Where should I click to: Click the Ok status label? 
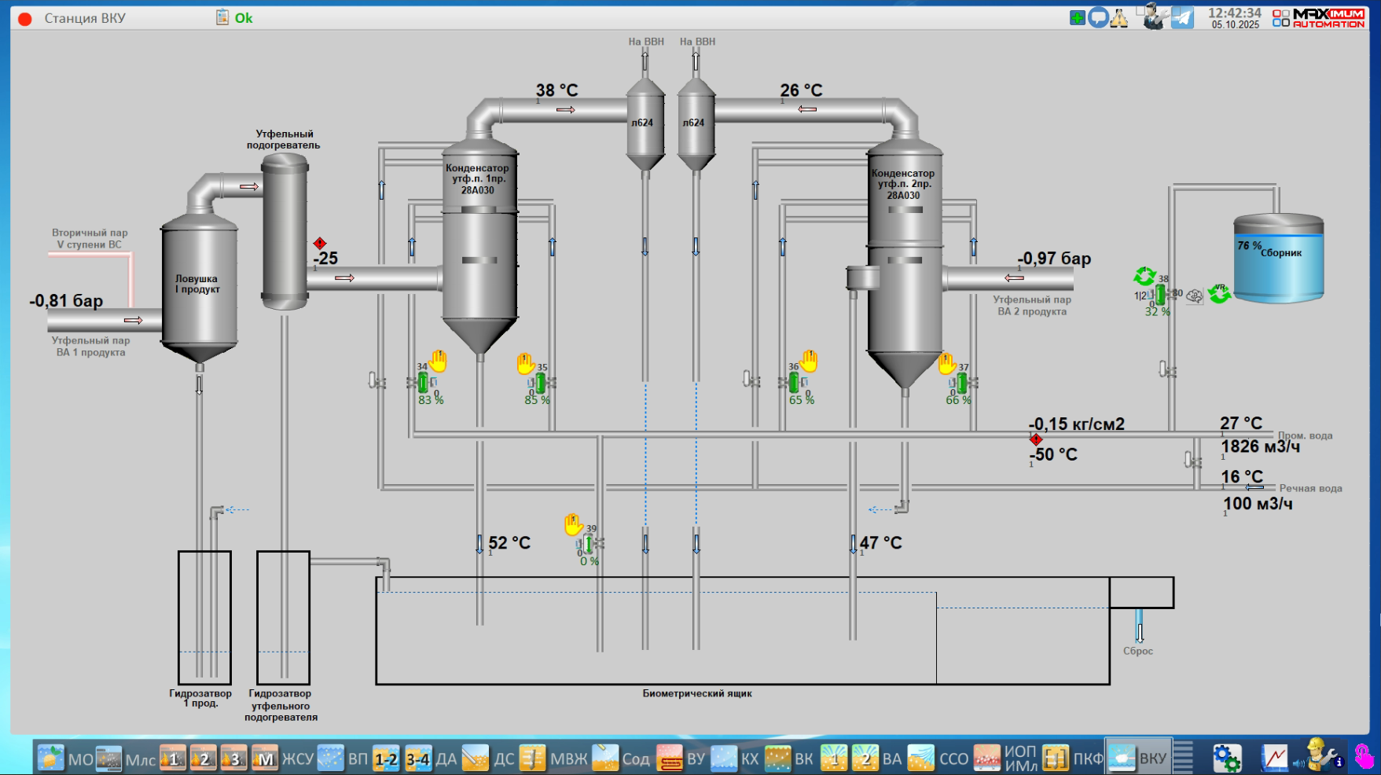coord(244,18)
